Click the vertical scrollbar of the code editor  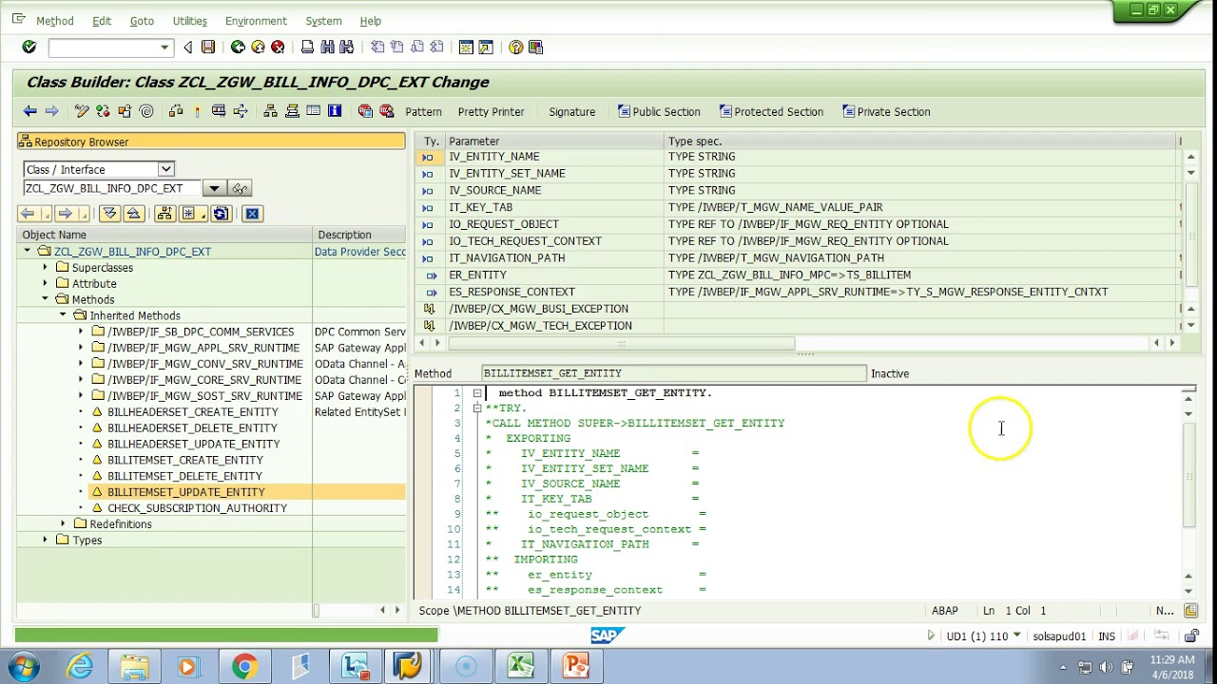(1189, 475)
